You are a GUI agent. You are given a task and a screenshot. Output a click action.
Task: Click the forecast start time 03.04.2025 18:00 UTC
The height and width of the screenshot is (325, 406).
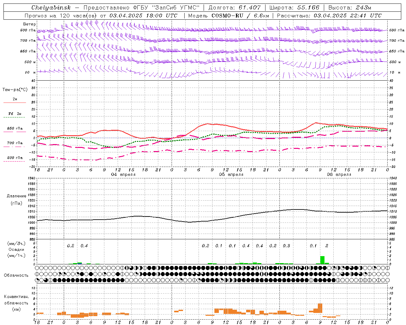tap(143, 16)
